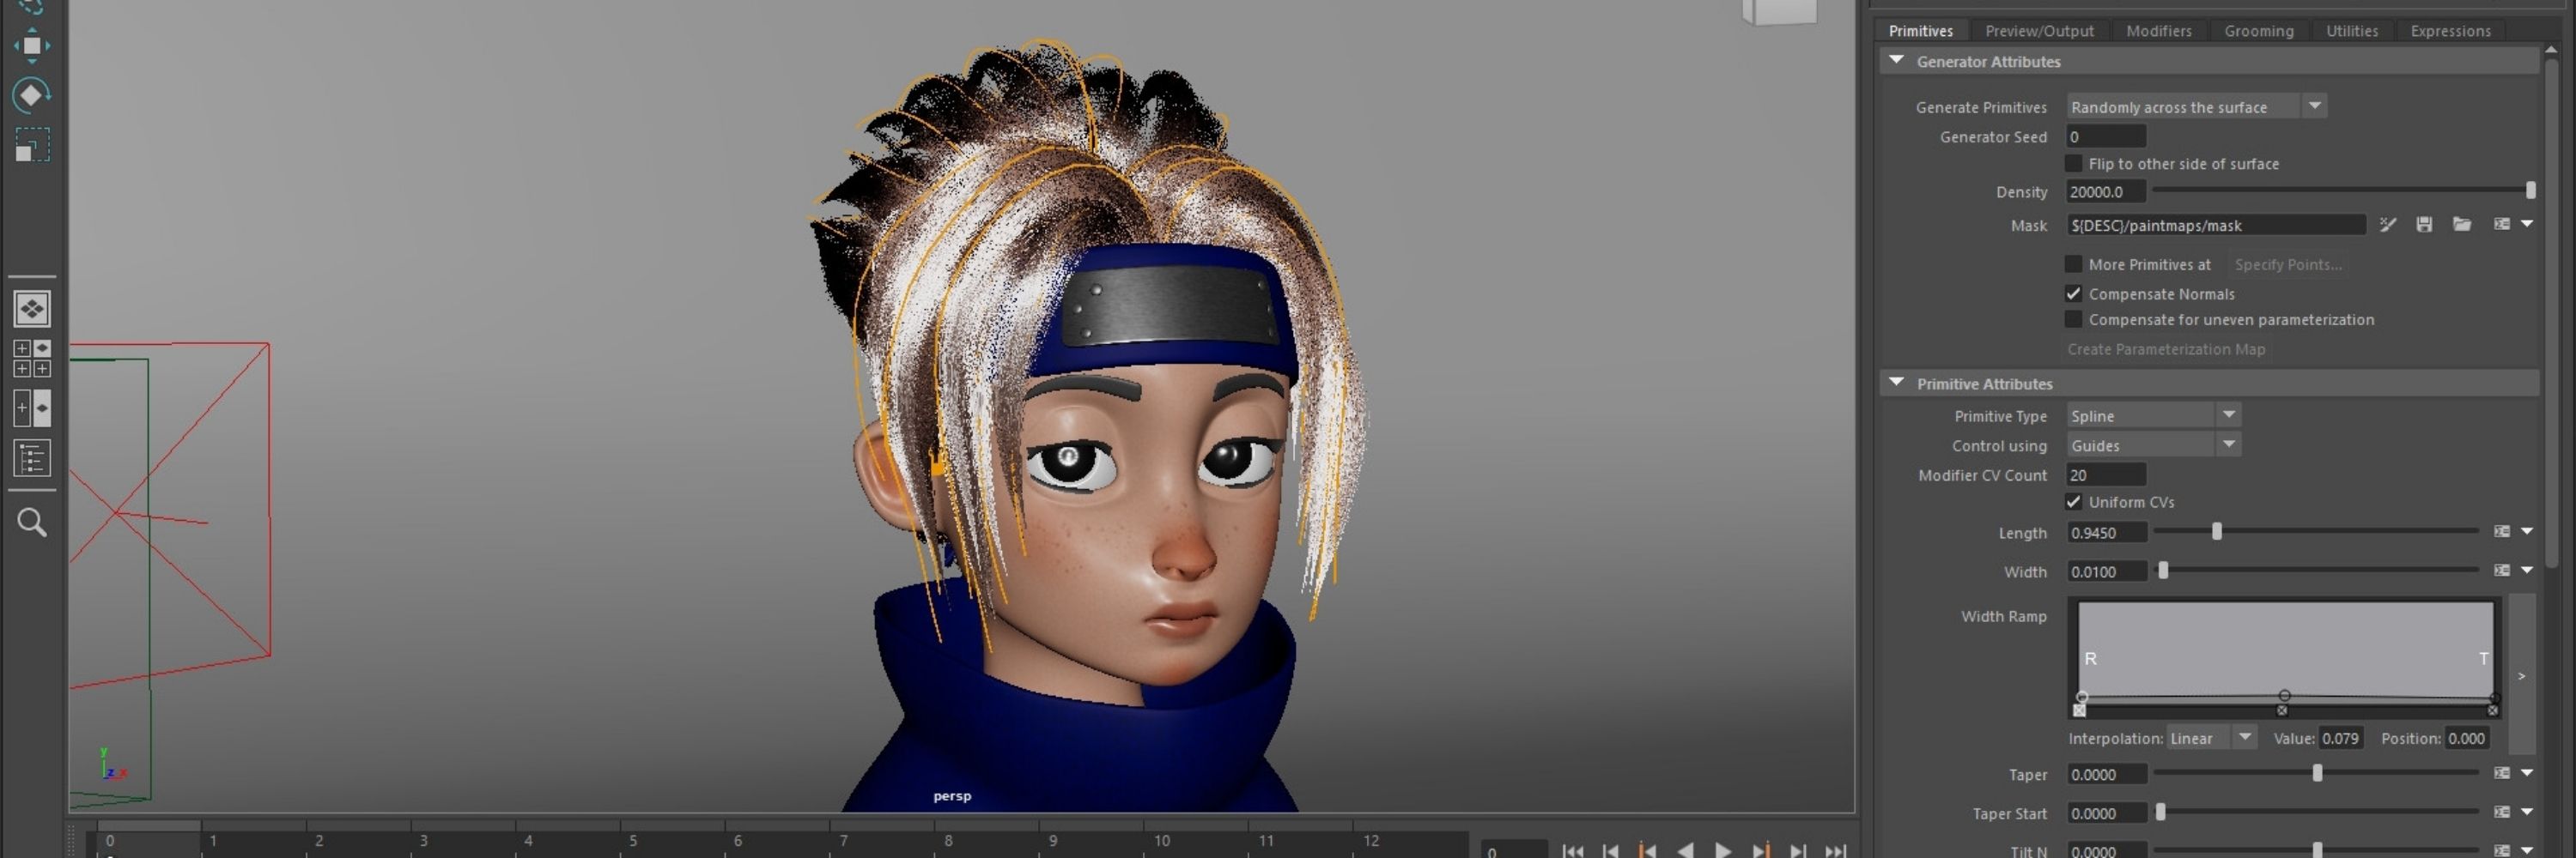Viewport: 2576px width, 858px height.
Task: Play animation forwards
Action: pyautogui.click(x=1723, y=850)
